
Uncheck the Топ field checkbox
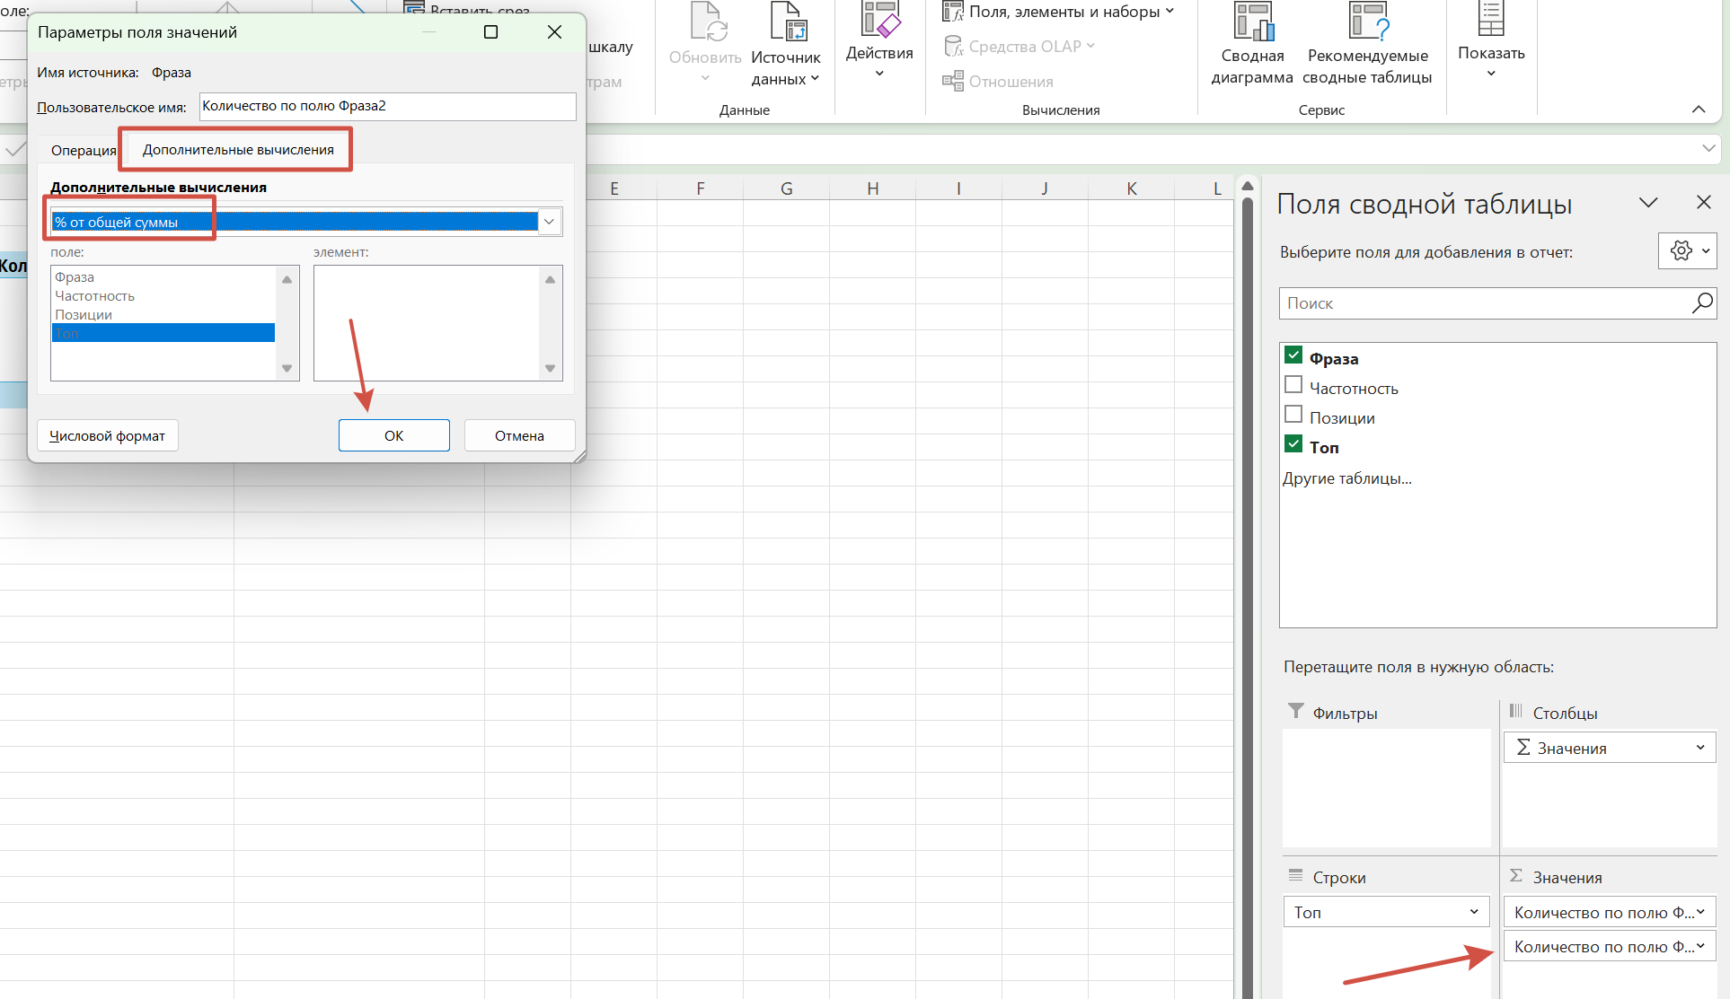point(1293,444)
